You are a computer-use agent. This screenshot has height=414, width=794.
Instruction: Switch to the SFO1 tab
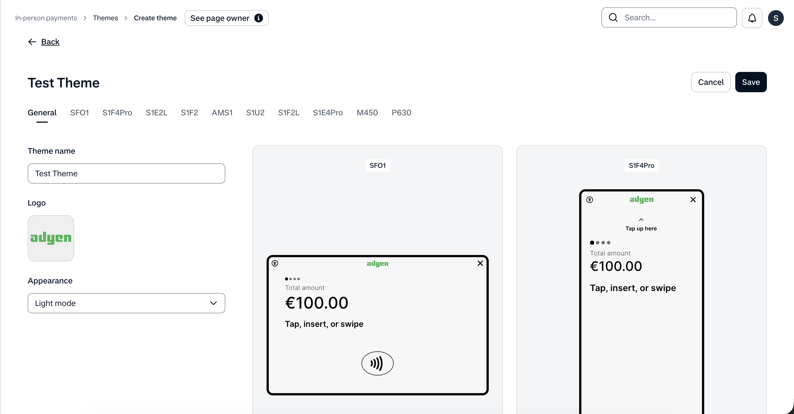click(79, 113)
